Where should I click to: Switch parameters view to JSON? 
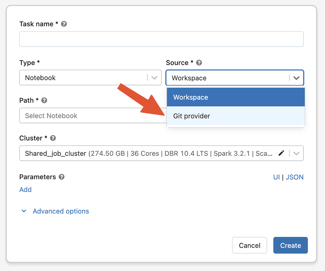pyautogui.click(x=294, y=177)
